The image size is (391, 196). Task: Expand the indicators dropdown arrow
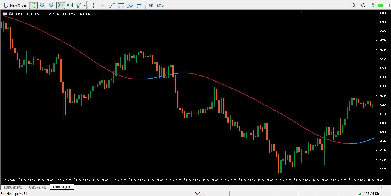click(84, 5)
